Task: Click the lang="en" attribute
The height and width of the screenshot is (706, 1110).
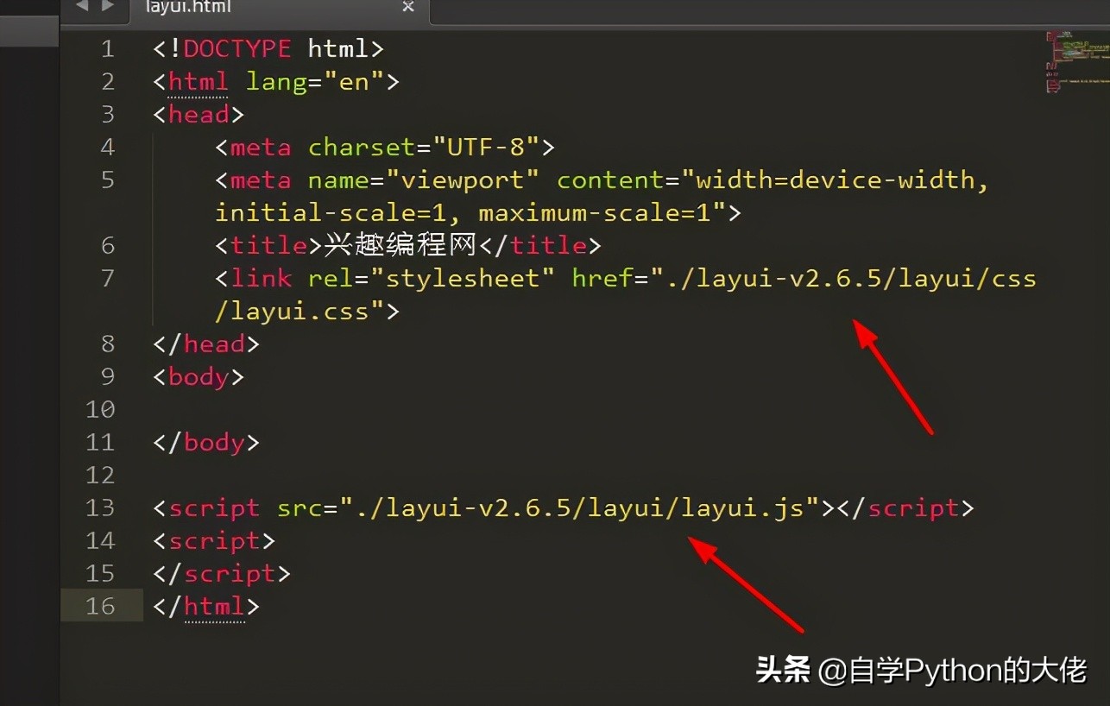Action: (x=314, y=81)
